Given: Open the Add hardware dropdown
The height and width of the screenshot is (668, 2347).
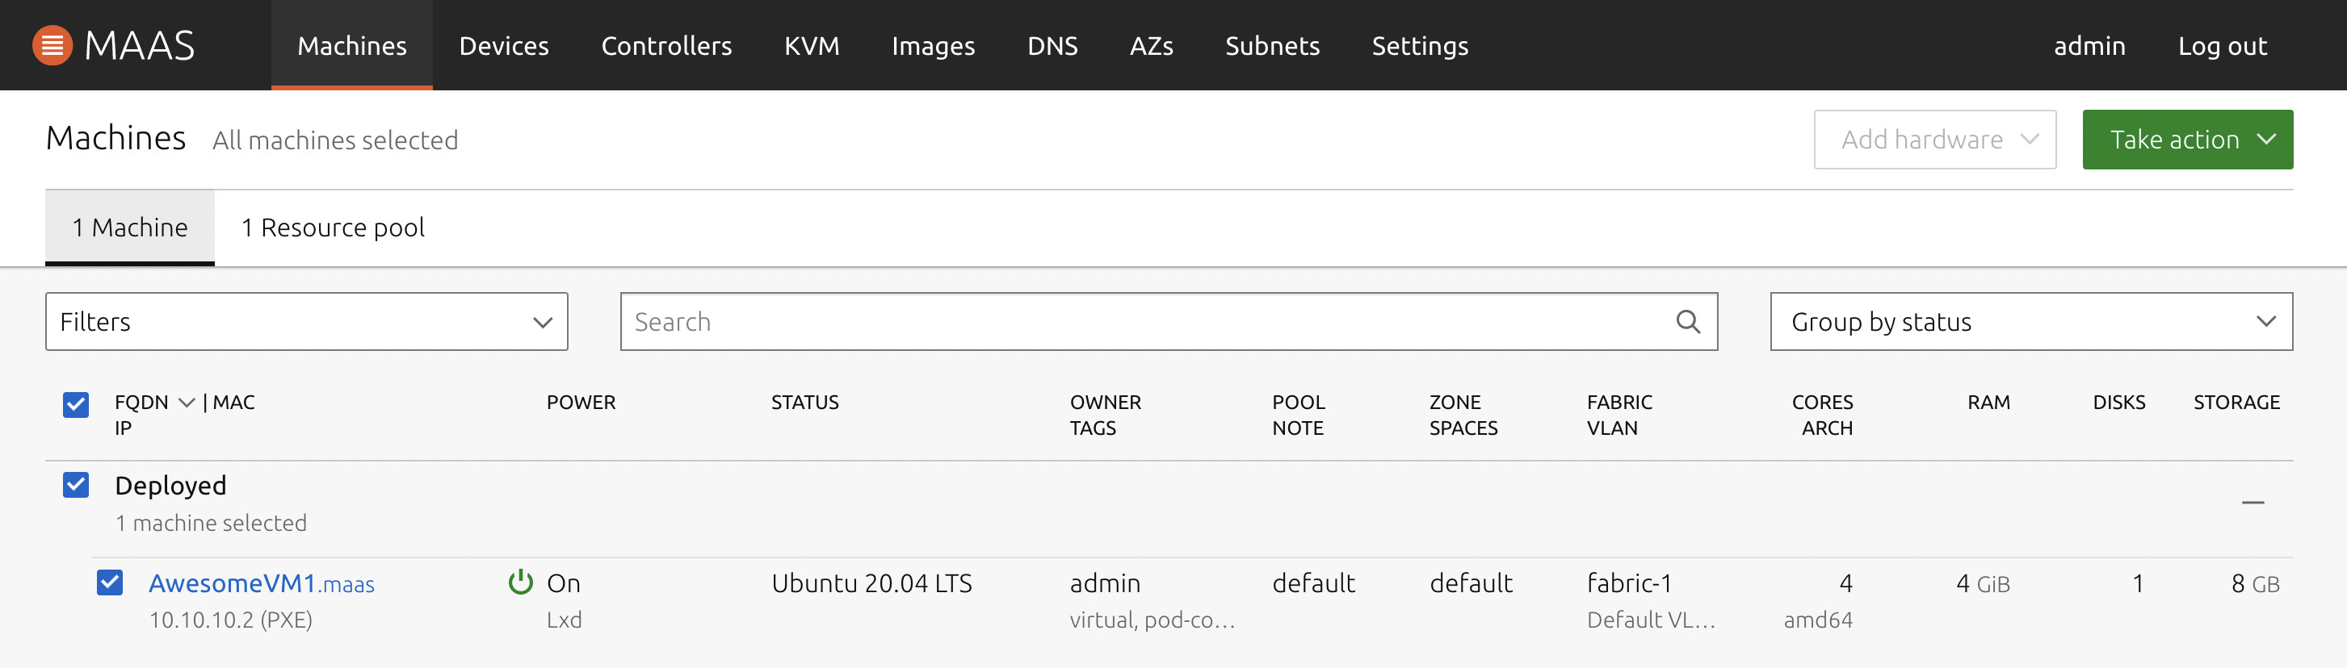Looking at the screenshot, I should click(x=1934, y=140).
